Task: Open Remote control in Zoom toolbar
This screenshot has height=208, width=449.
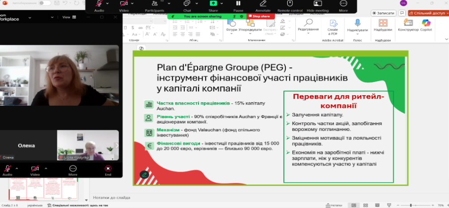Action: pyautogui.click(x=290, y=6)
